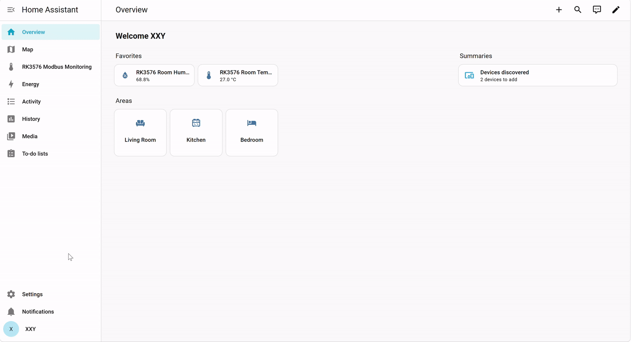The width and height of the screenshot is (631, 342).
Task: Click the XXY user avatar
Action: pos(11,329)
